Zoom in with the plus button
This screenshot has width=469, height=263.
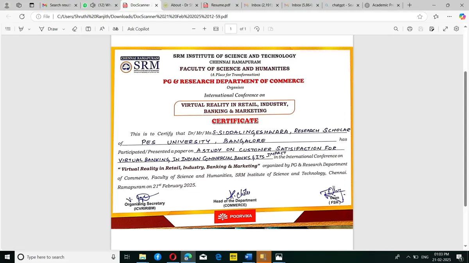point(204,29)
